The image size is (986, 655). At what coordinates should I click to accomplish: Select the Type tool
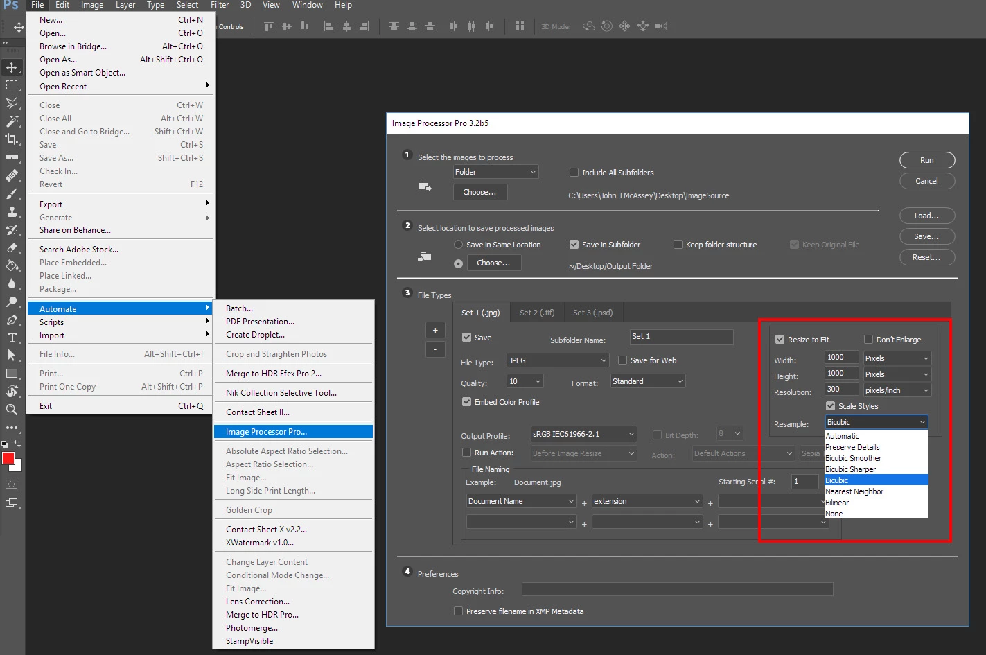click(x=12, y=338)
